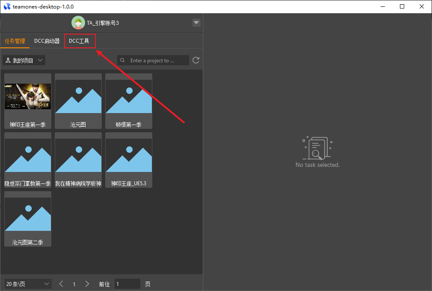The width and height of the screenshot is (432, 291).
Task: Expand the 我的项目 filter dropdown
Action: coord(24,61)
